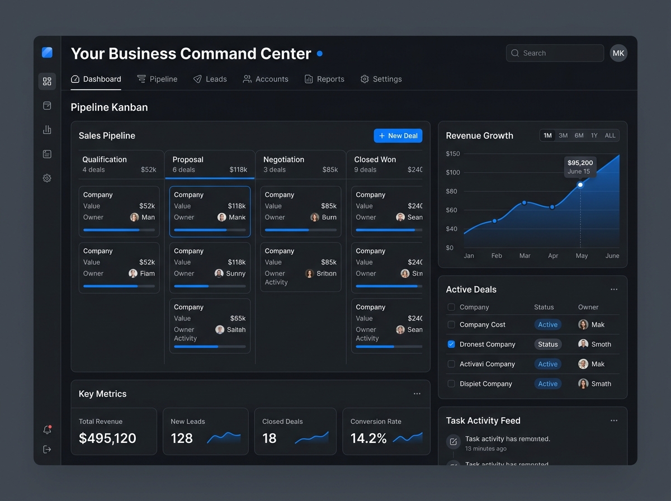Click the New Deal button
This screenshot has width=671, height=501.
398,136
